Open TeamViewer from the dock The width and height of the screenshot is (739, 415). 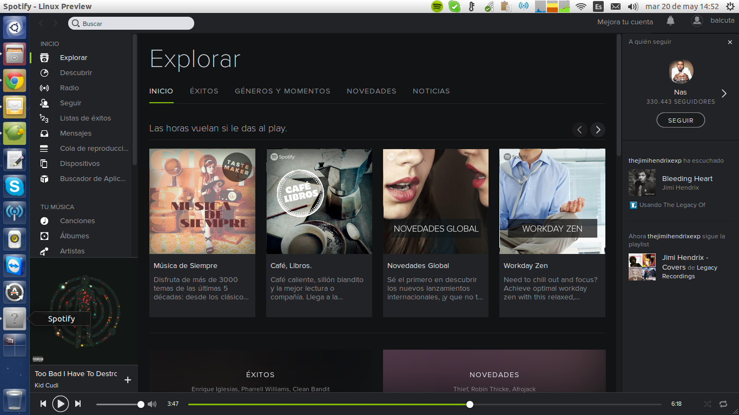(15, 266)
